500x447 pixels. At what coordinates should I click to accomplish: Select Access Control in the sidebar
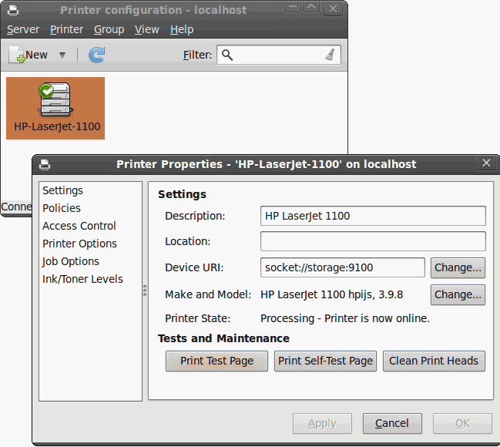(x=90, y=226)
